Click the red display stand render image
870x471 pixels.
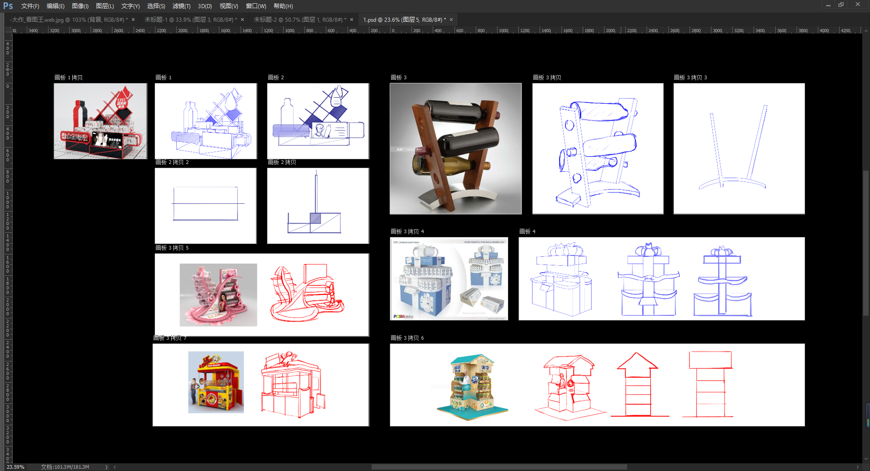(100, 121)
